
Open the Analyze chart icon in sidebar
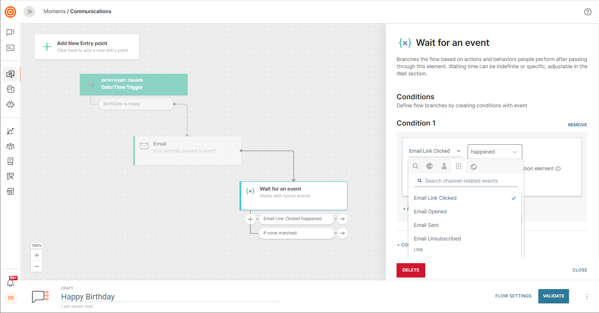pos(10,131)
